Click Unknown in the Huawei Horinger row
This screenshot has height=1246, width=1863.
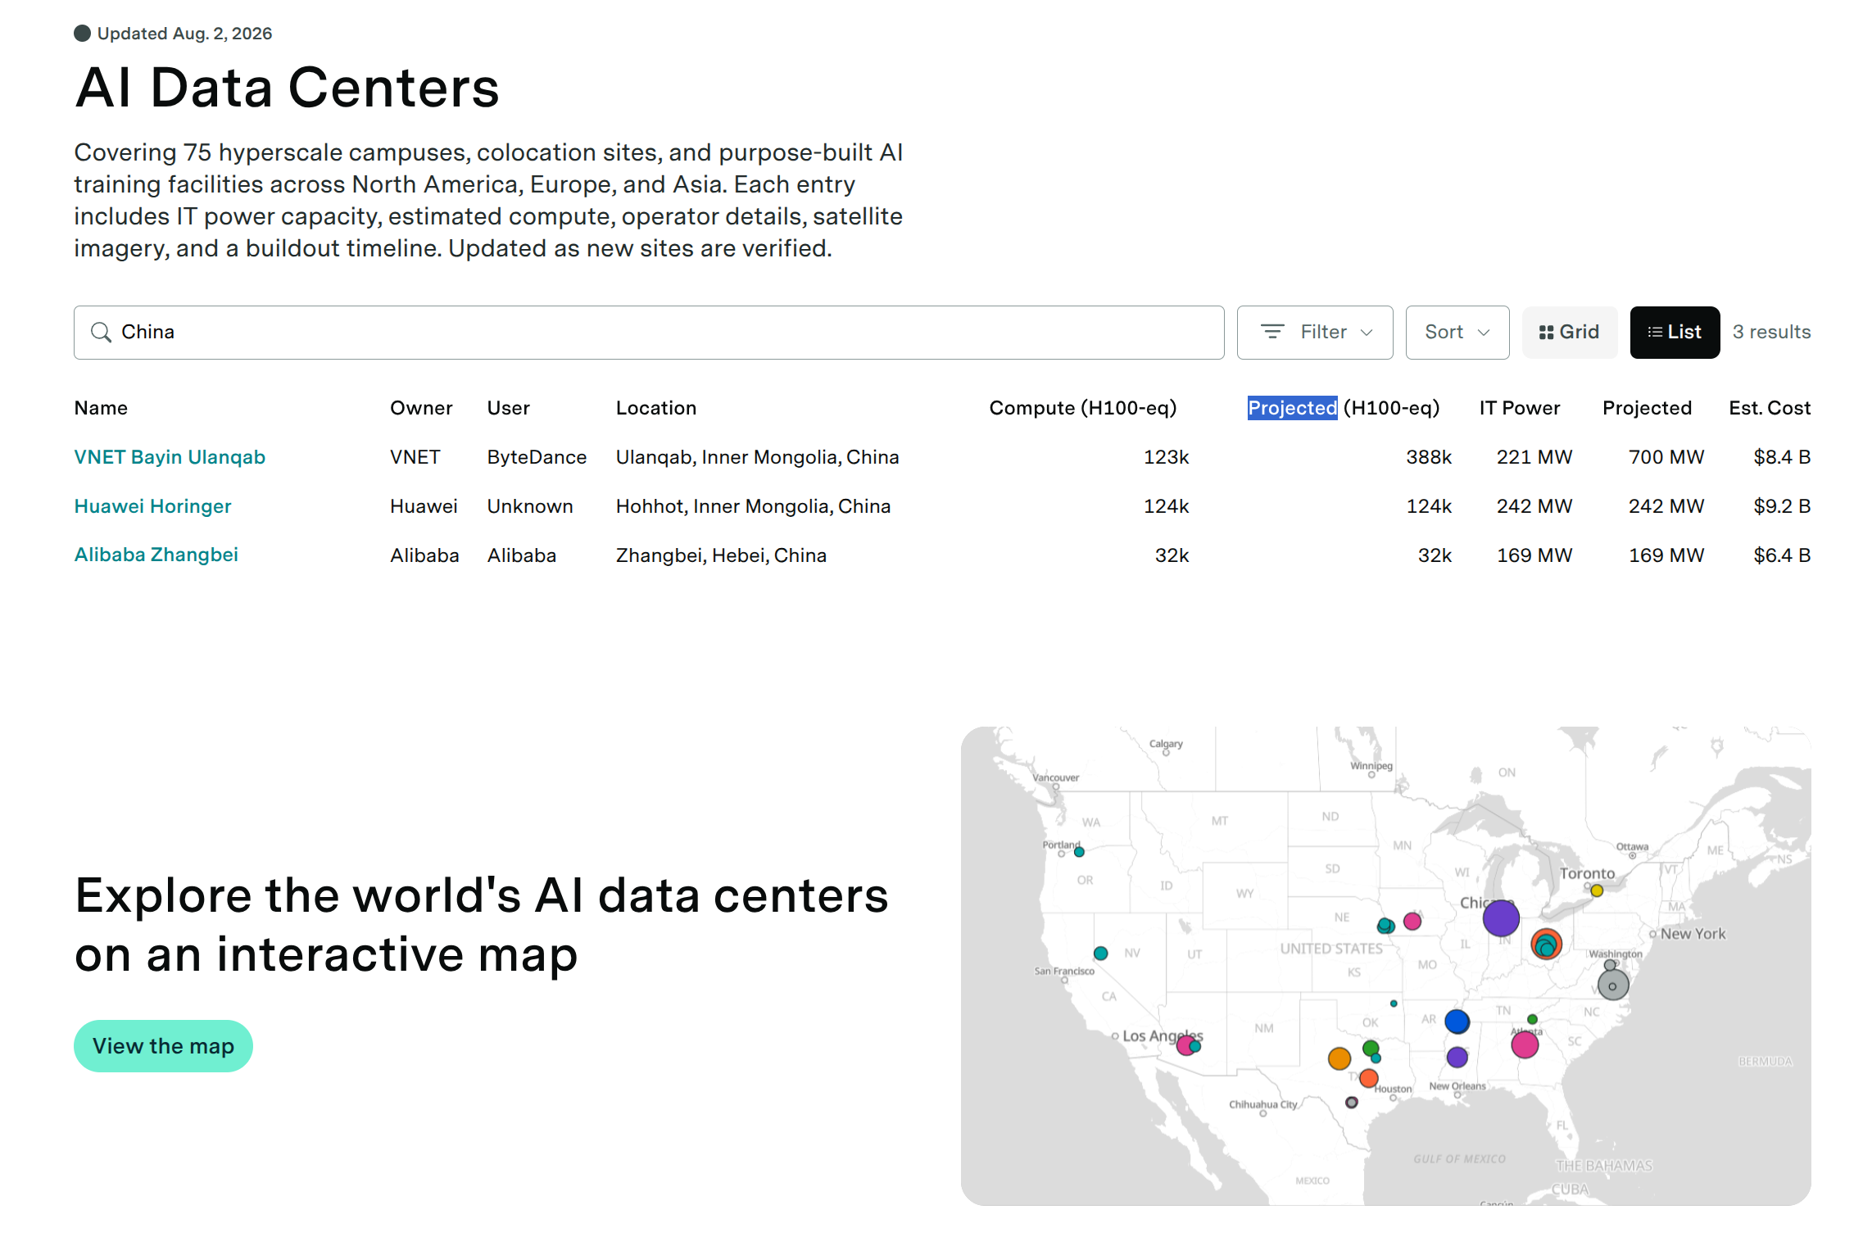[x=530, y=506]
